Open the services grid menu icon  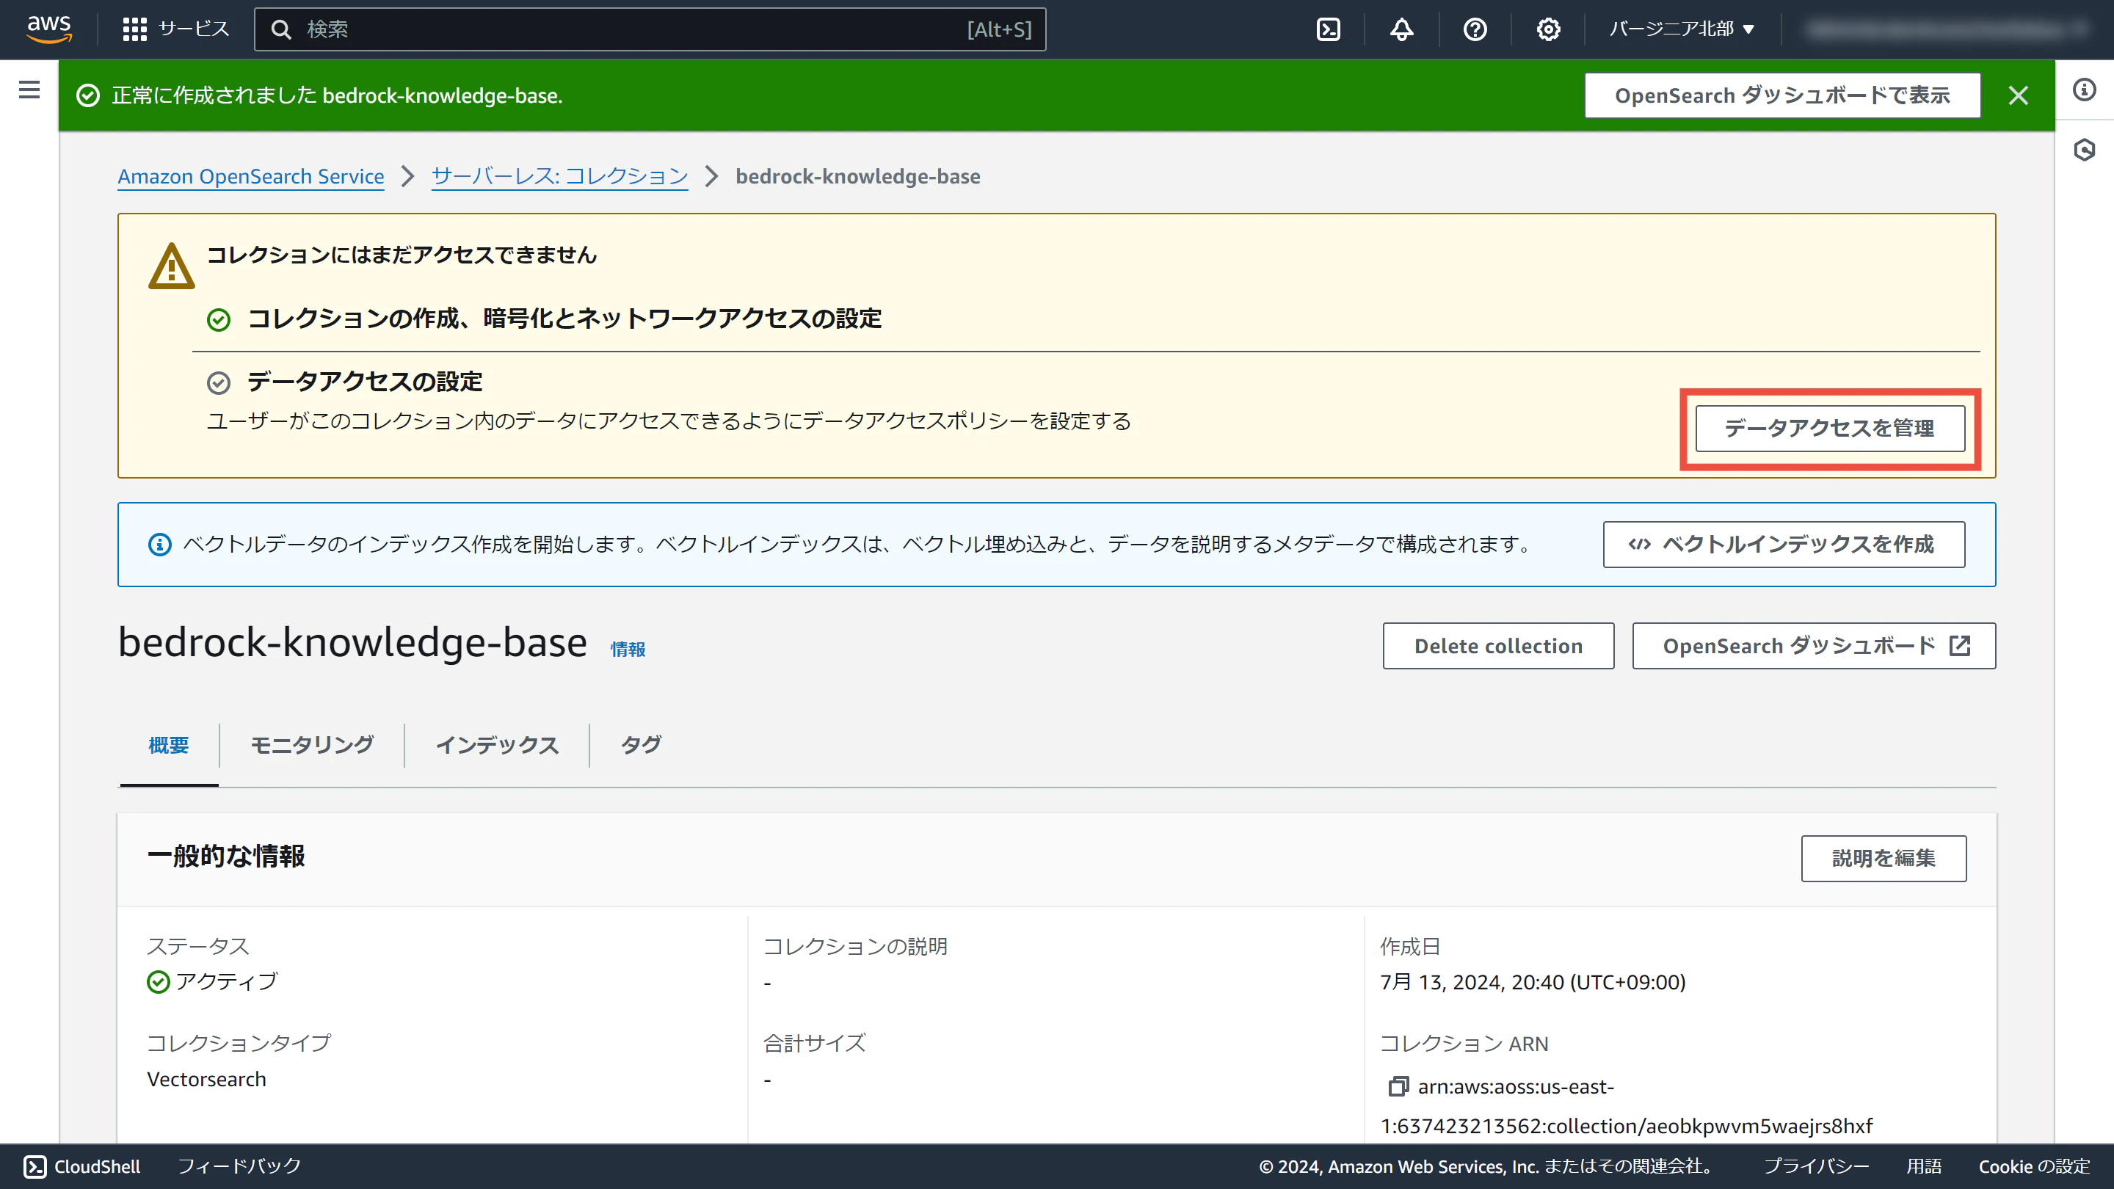(x=134, y=29)
